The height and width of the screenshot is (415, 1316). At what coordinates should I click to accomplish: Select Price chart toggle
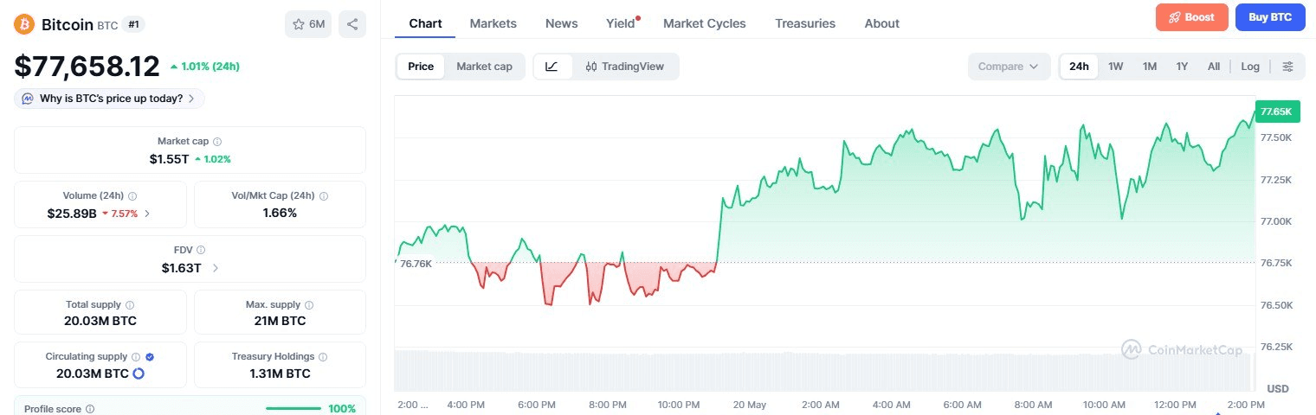tap(421, 67)
